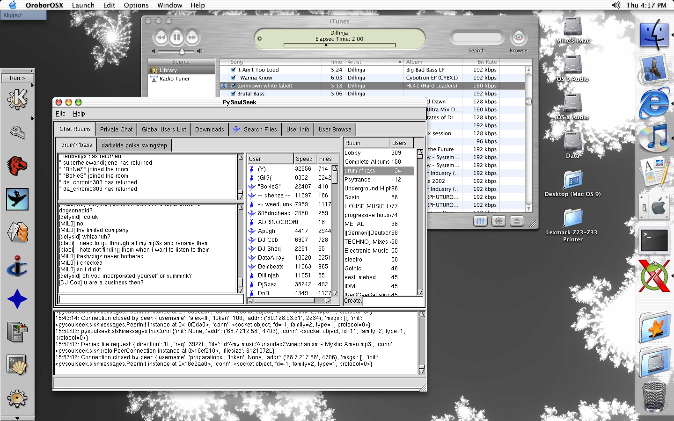Open the Chat Rooms tab
Screen dimensions: 674x421
tap(75, 129)
